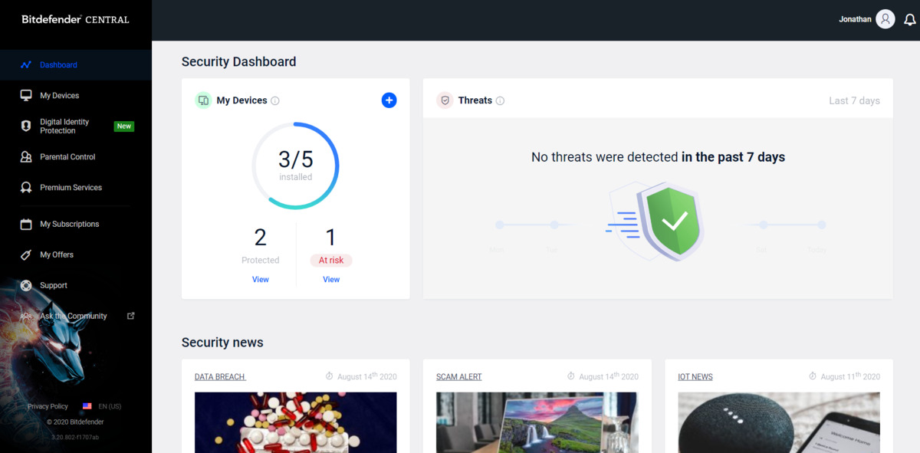The image size is (920, 453).
Task: View the at-risk device
Action: [331, 280]
